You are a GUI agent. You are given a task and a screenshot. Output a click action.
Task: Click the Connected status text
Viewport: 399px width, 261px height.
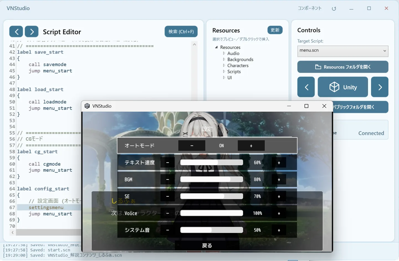click(x=371, y=133)
